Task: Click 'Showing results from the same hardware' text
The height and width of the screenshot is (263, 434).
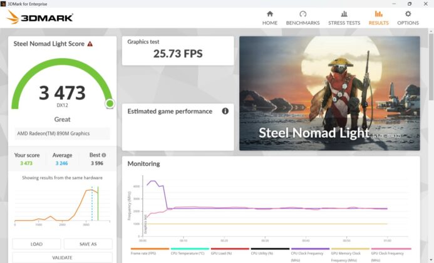Action: click(x=62, y=178)
